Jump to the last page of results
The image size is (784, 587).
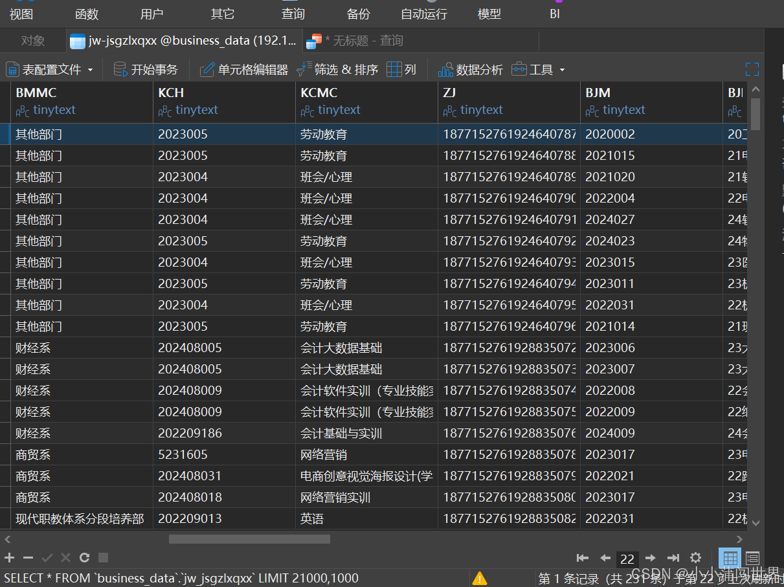673,558
